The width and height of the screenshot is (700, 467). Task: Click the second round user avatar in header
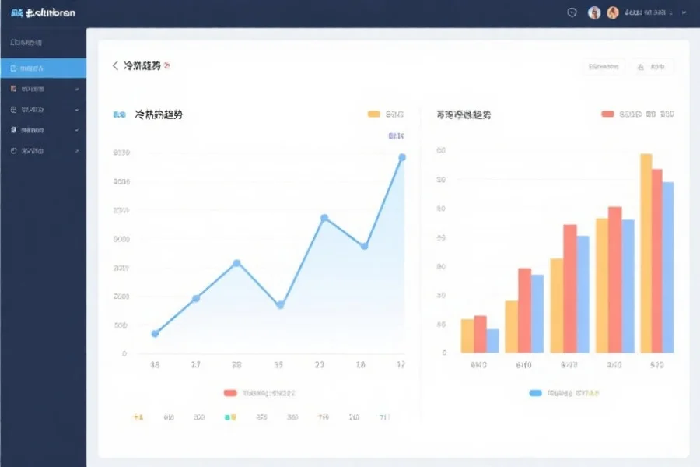point(613,12)
